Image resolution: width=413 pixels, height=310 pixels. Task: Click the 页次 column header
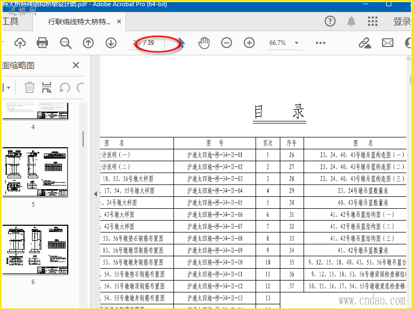[268, 143]
